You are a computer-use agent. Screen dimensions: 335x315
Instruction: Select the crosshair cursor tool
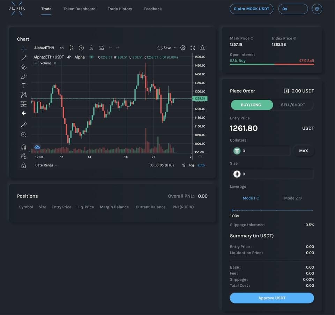click(x=24, y=49)
